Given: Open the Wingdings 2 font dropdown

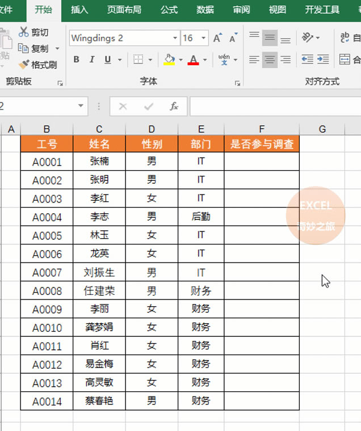Looking at the screenshot, I should click(x=175, y=38).
